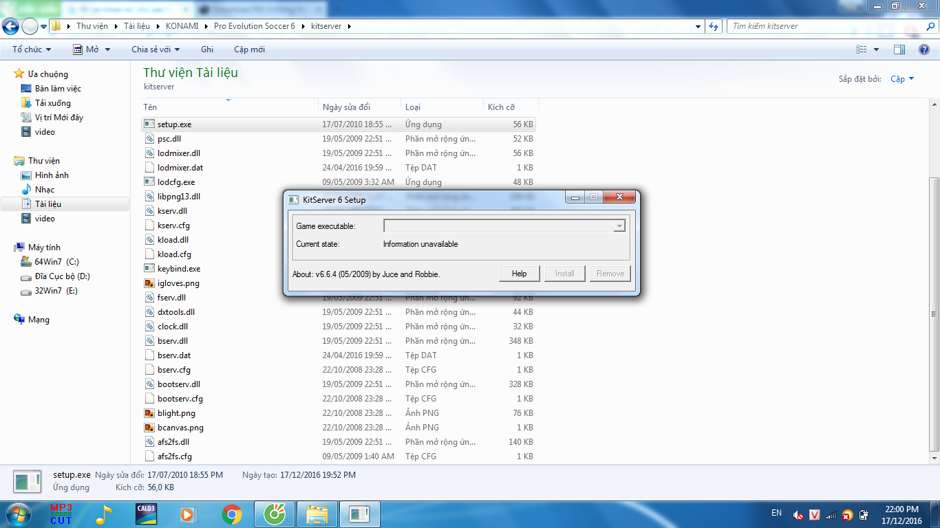Open the help question mark icon
Screen dimensions: 940x528
pos(924,49)
